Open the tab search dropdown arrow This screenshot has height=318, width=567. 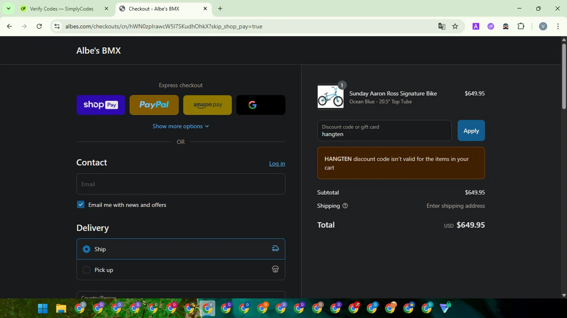point(8,8)
